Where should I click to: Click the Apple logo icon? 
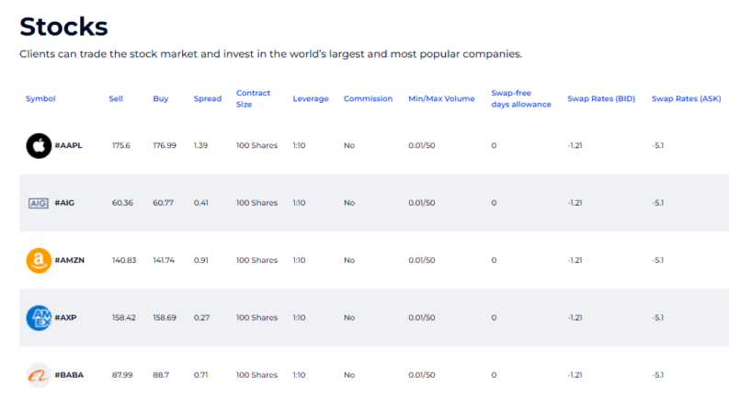[39, 145]
